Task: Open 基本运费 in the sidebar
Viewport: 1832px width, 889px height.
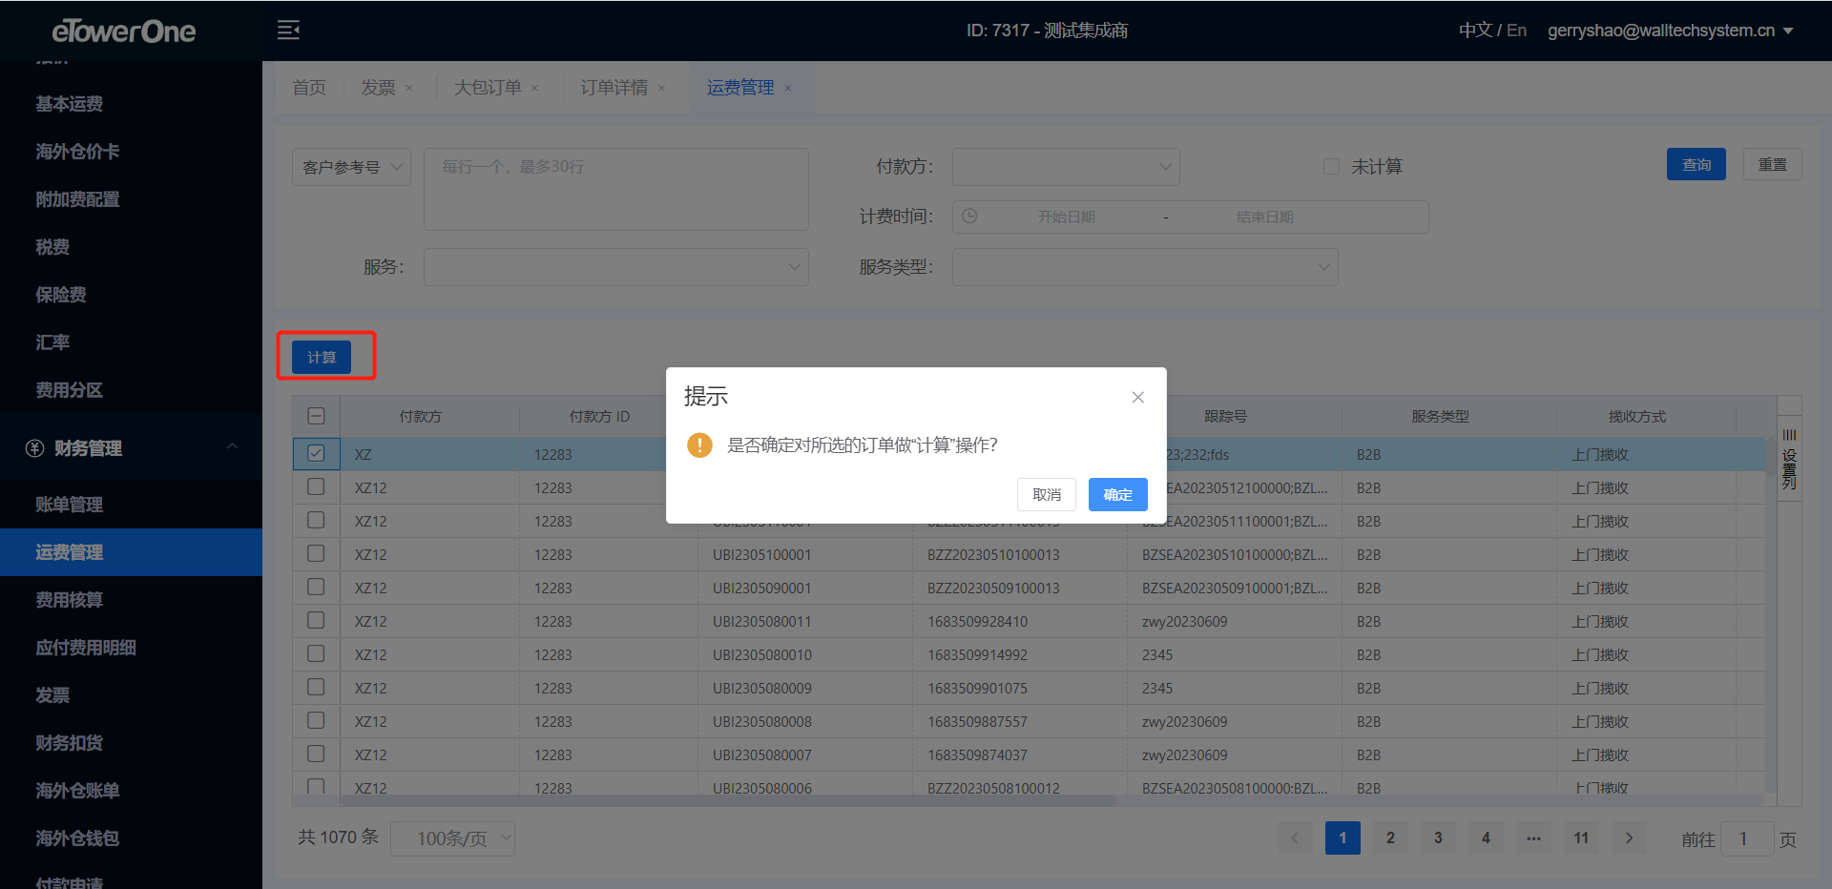Action: [x=131, y=104]
